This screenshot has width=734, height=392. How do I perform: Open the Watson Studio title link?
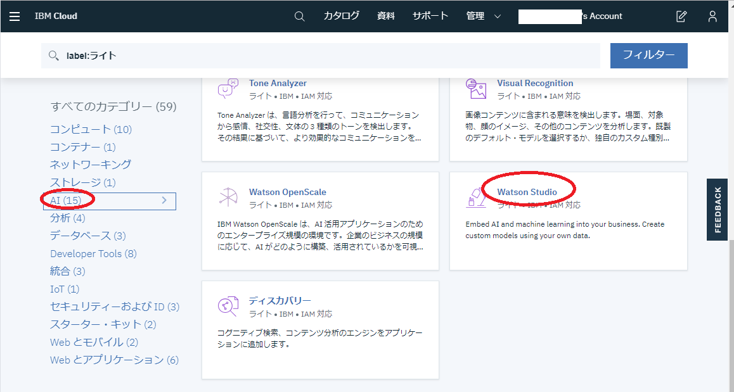527,193
